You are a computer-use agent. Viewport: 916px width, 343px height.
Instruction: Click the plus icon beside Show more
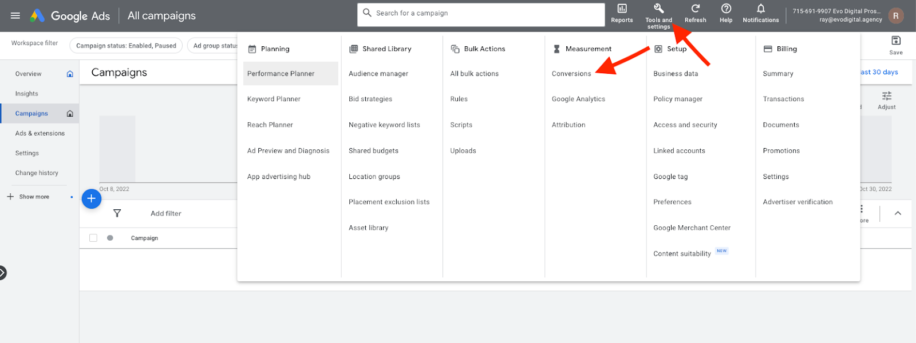pyautogui.click(x=10, y=197)
